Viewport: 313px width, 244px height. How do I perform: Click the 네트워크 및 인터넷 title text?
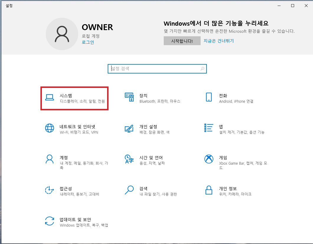point(77,127)
